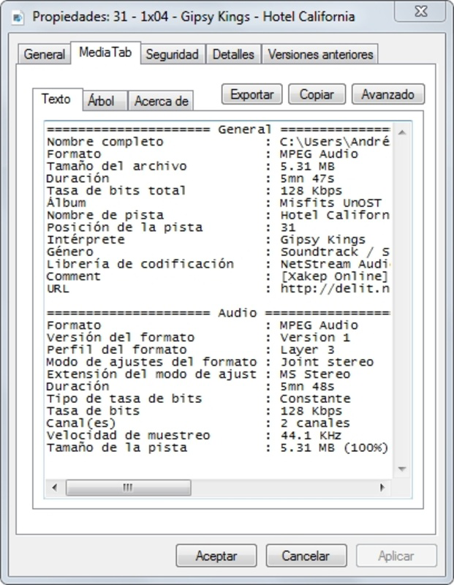454x585 pixels.
Task: Switch to the General tab
Action: coord(45,54)
